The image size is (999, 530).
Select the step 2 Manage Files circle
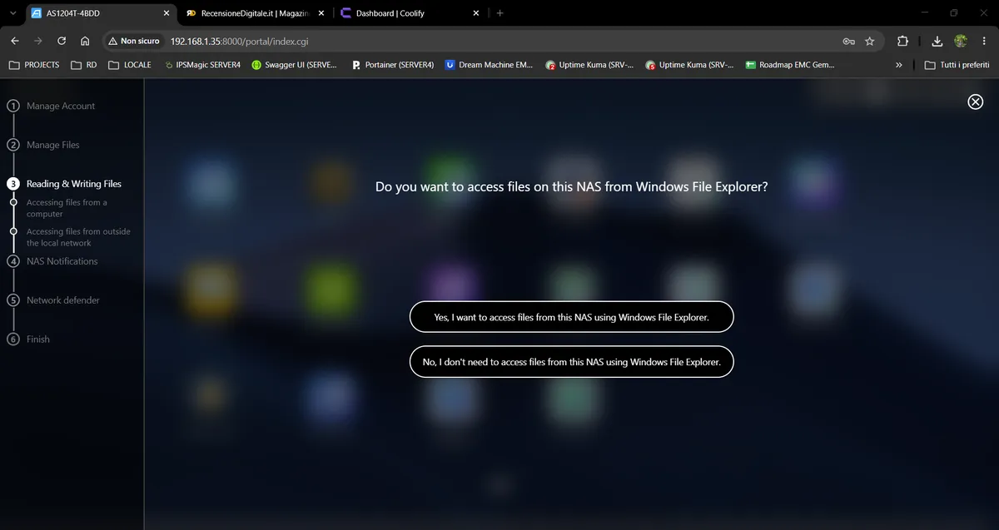pos(13,145)
